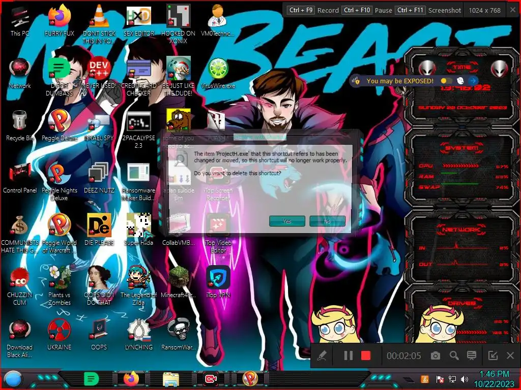Open the network tray icon
This screenshot has width=521, height=390.
click(452, 379)
